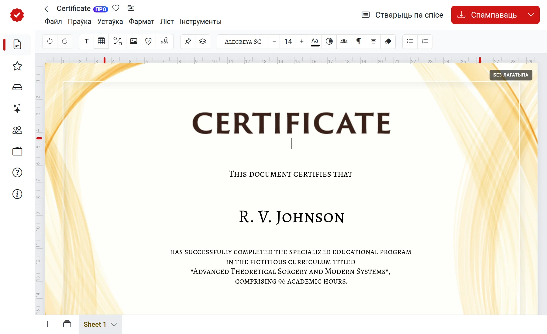Open the Праўка menu
Screen dimensions: 547x334
pyautogui.click(x=80, y=22)
